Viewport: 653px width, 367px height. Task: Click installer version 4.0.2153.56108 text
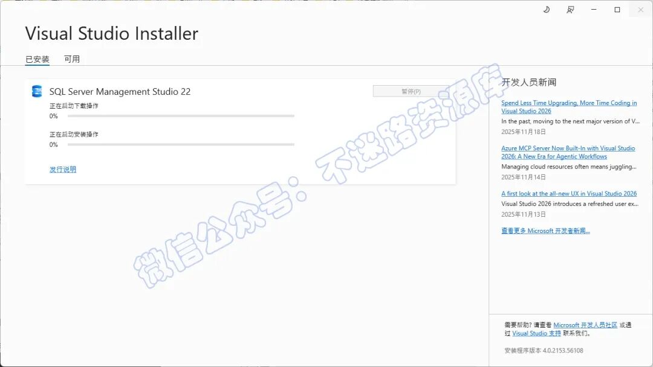[544, 350]
